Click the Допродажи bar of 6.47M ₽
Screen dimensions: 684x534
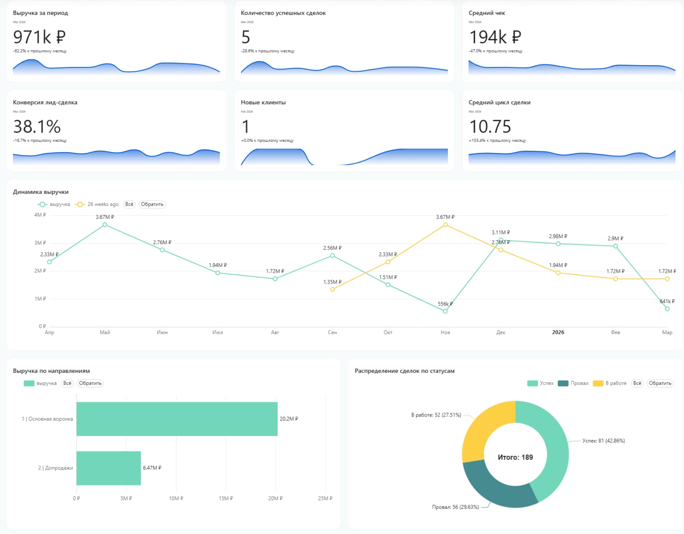point(108,468)
